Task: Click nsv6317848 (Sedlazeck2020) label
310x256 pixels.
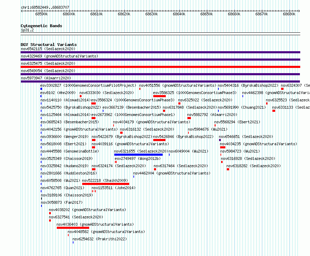Action: pyautogui.click(x=190, y=107)
